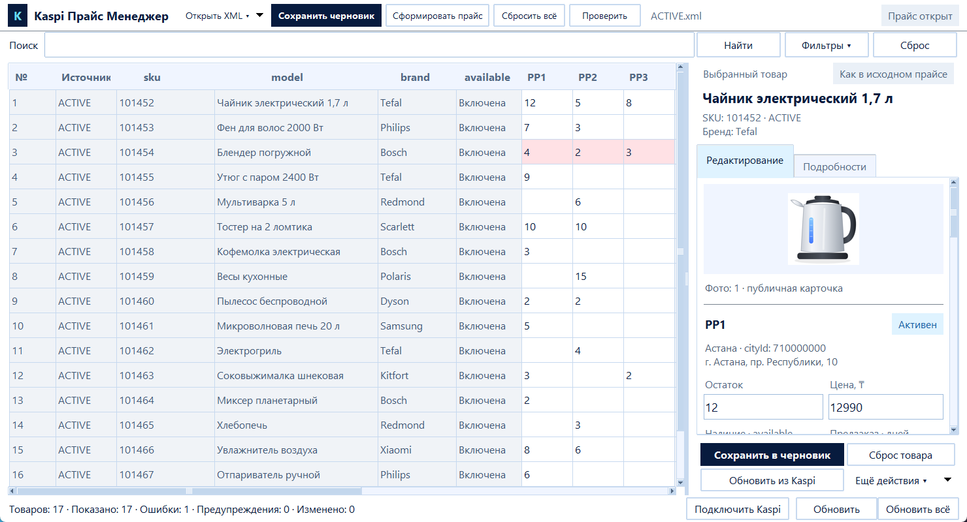Click the available column header

pos(487,78)
